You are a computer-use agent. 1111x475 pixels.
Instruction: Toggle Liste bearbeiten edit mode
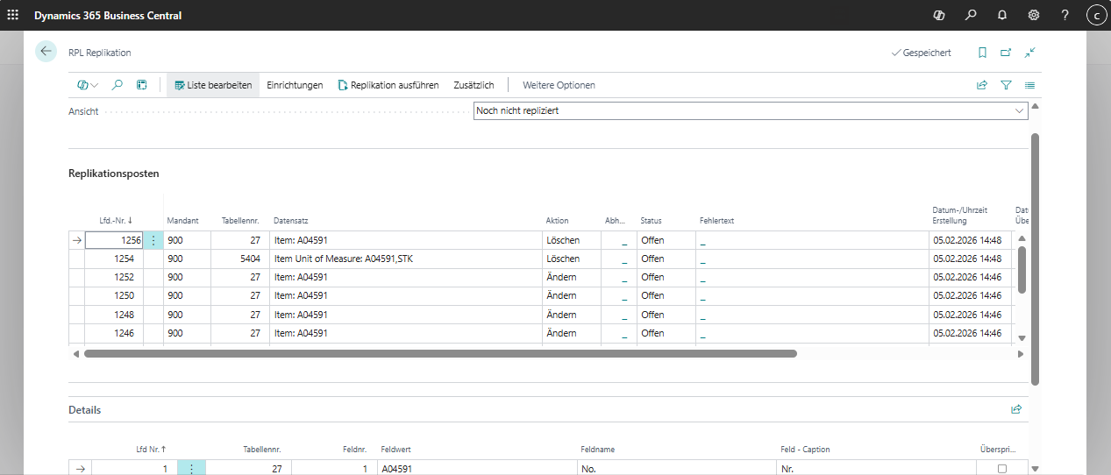coord(213,85)
